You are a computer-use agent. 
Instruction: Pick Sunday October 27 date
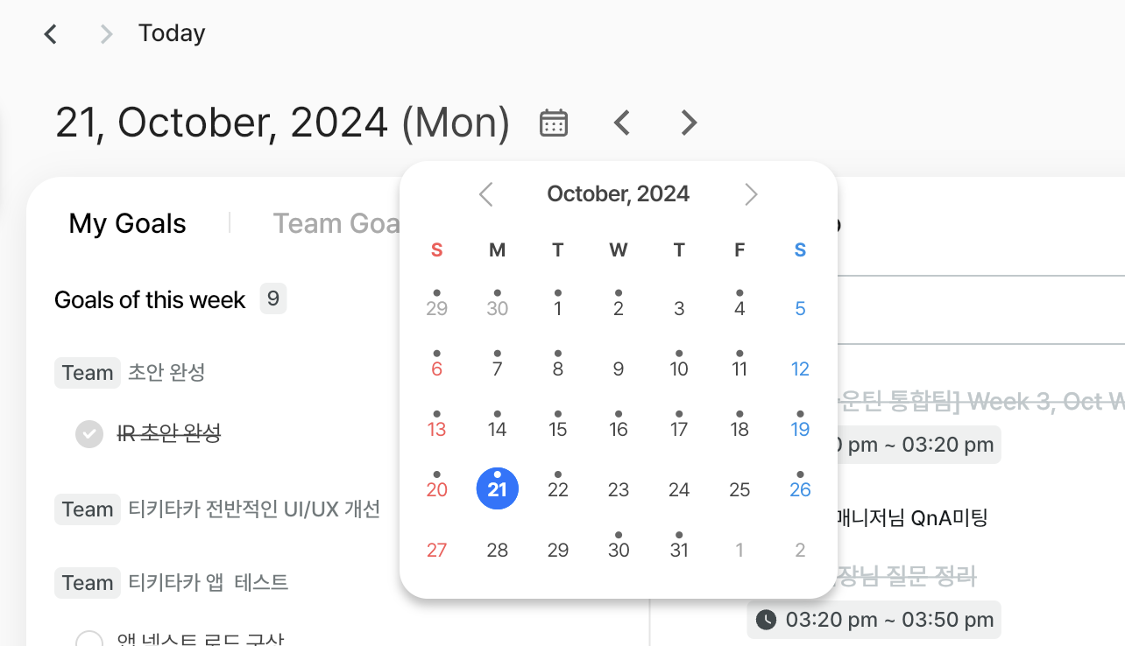(x=436, y=550)
